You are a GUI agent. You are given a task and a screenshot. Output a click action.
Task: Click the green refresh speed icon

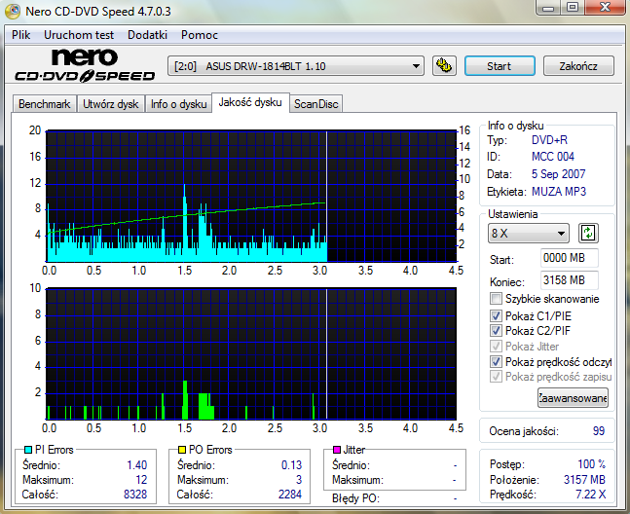588,234
